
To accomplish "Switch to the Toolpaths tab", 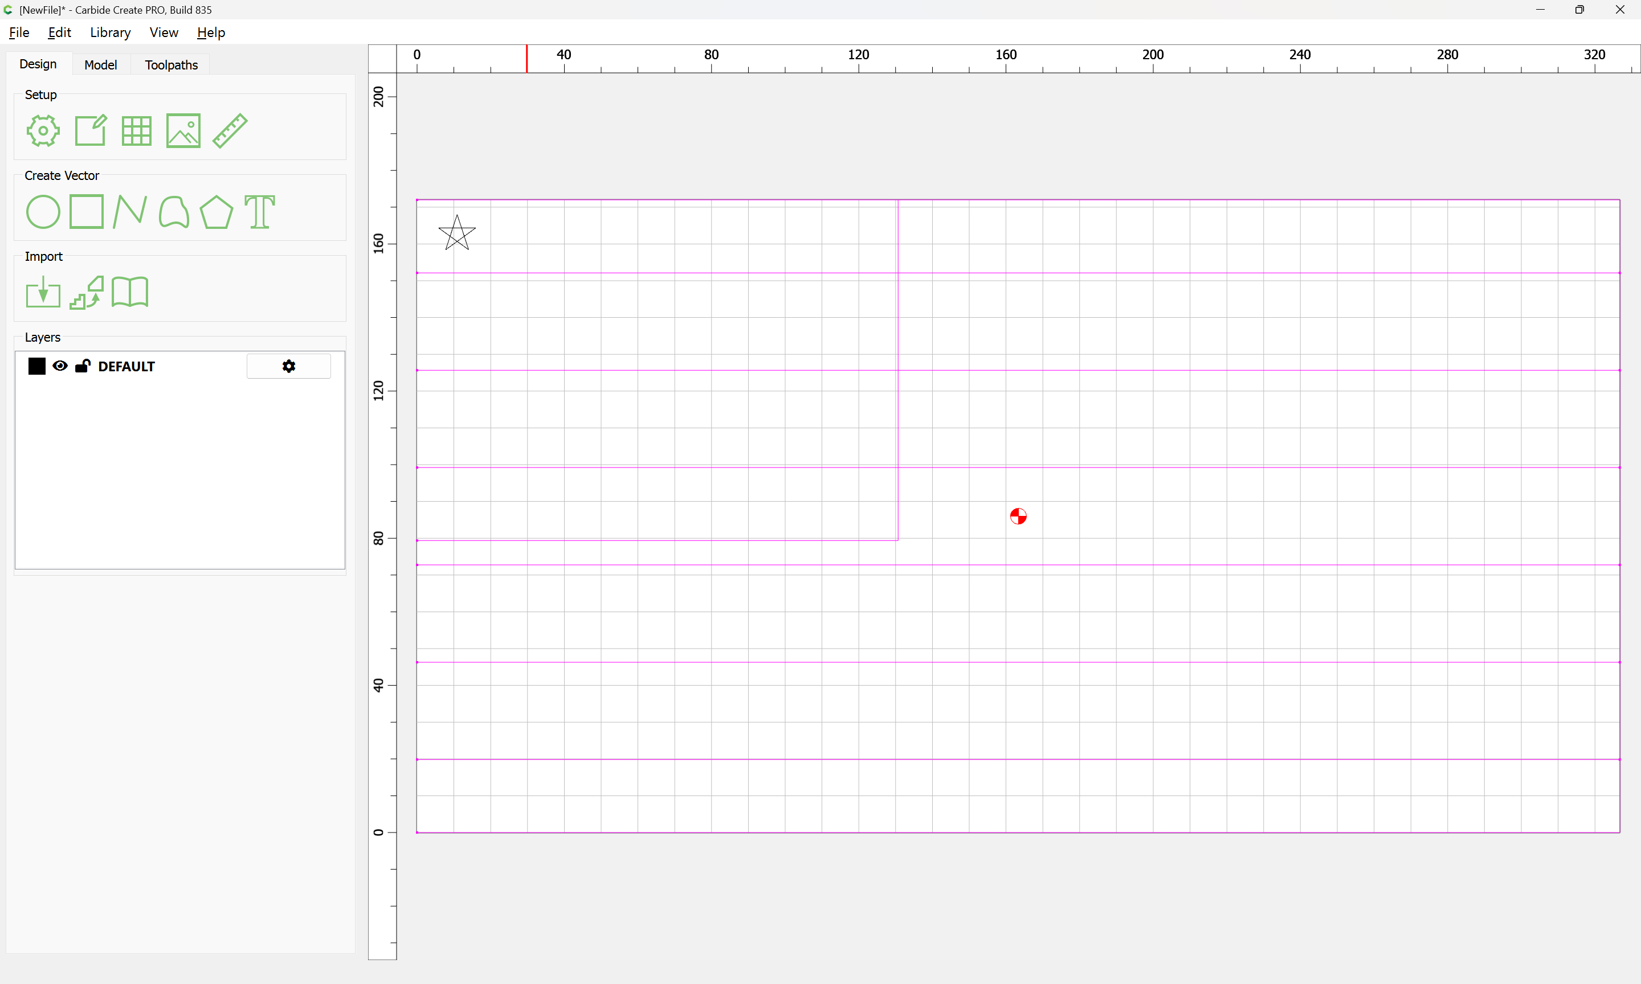I will (171, 64).
